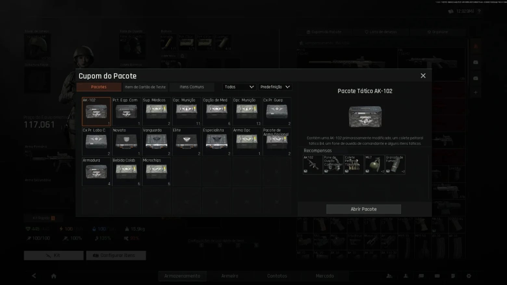Pick the Arma Opç pack

pyautogui.click(x=247, y=142)
